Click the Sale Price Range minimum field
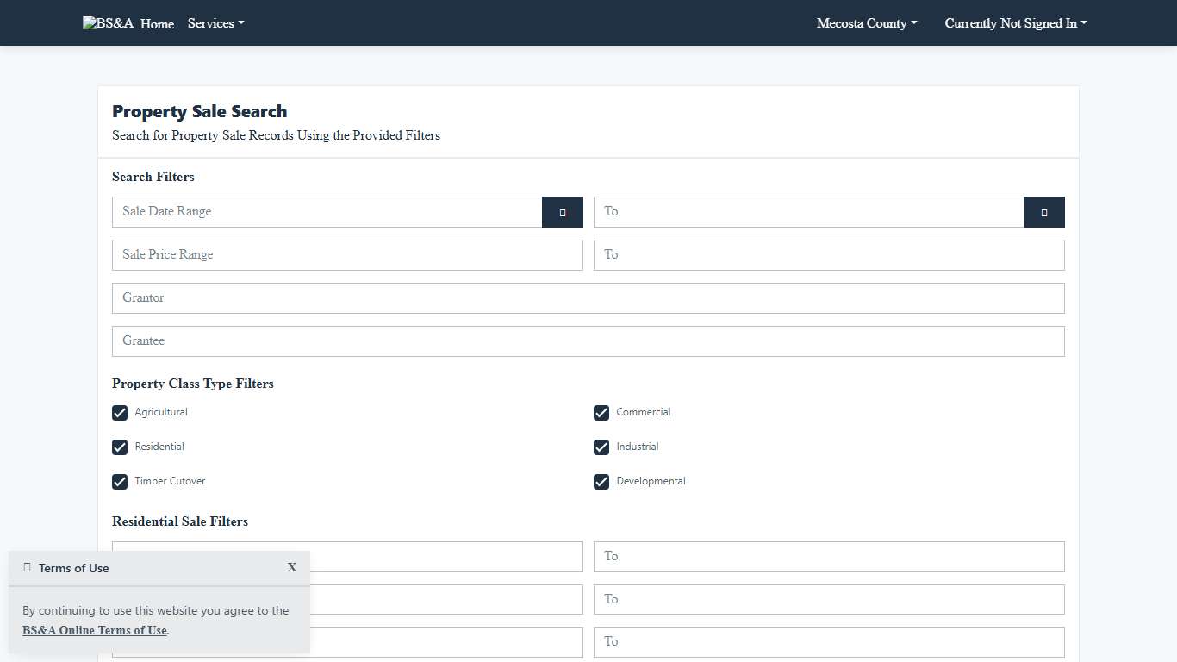This screenshot has height=662, width=1177. (347, 255)
